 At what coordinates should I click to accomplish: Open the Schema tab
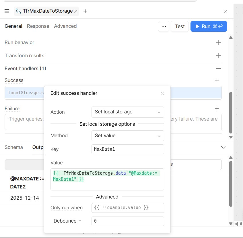[x=14, y=147]
